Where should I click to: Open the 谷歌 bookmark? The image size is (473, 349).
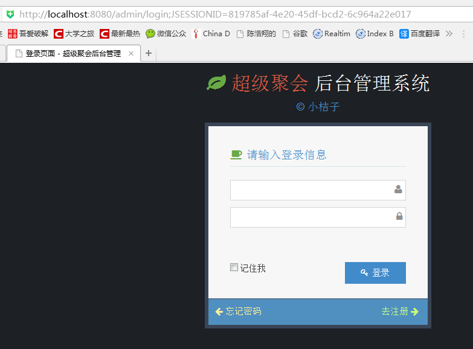click(x=295, y=33)
